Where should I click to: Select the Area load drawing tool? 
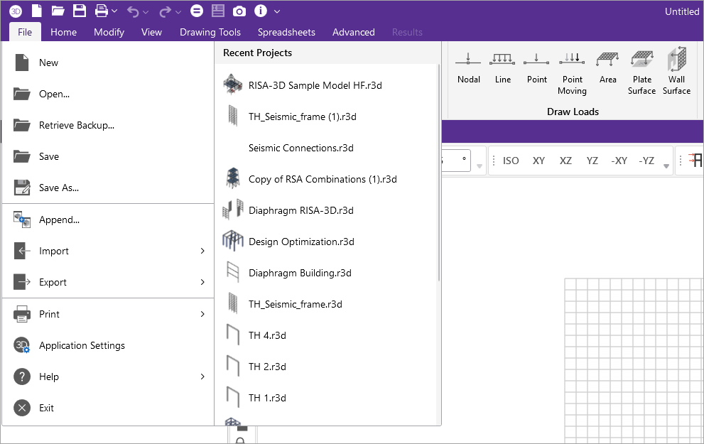tap(607, 68)
